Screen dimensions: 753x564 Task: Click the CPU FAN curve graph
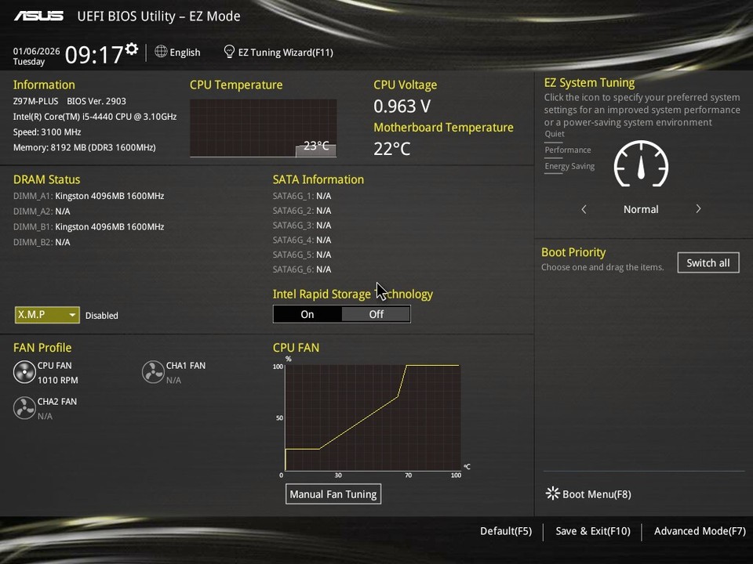coord(373,418)
